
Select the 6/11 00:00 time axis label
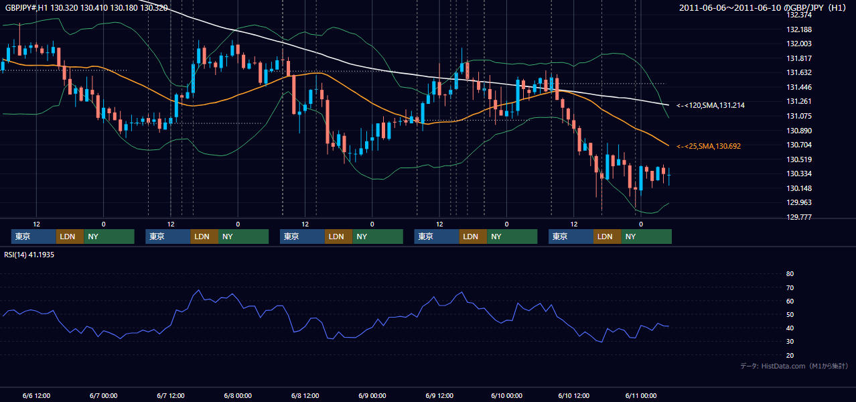click(x=640, y=396)
